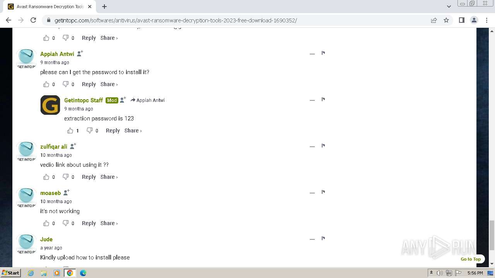495x278 pixels.
Task: Close the Avast Ransomware tab
Action: pos(90,7)
